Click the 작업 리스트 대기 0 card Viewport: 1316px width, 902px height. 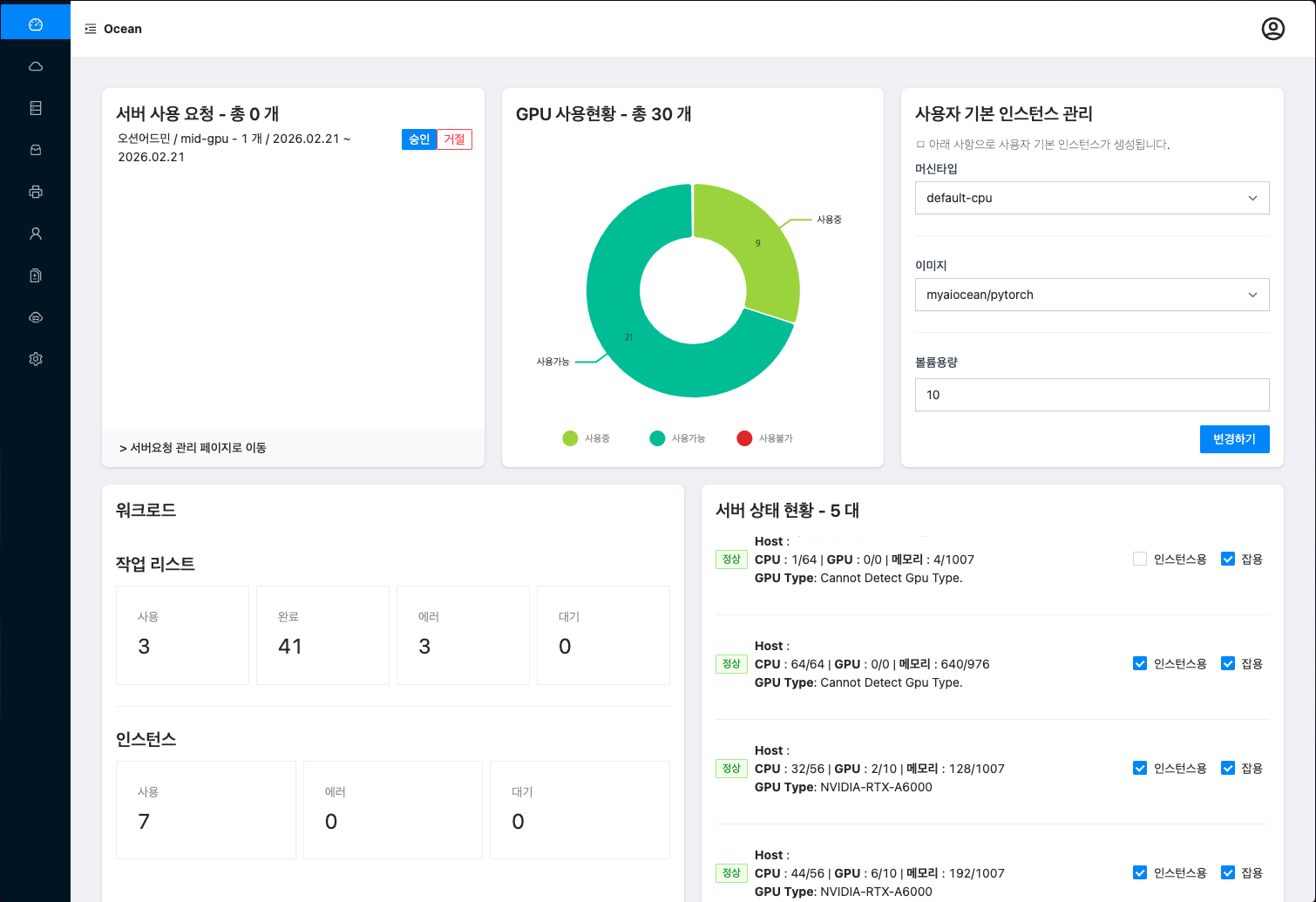pos(603,635)
